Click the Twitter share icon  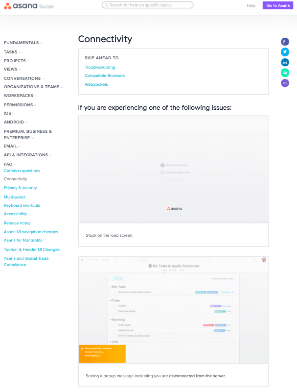(285, 52)
